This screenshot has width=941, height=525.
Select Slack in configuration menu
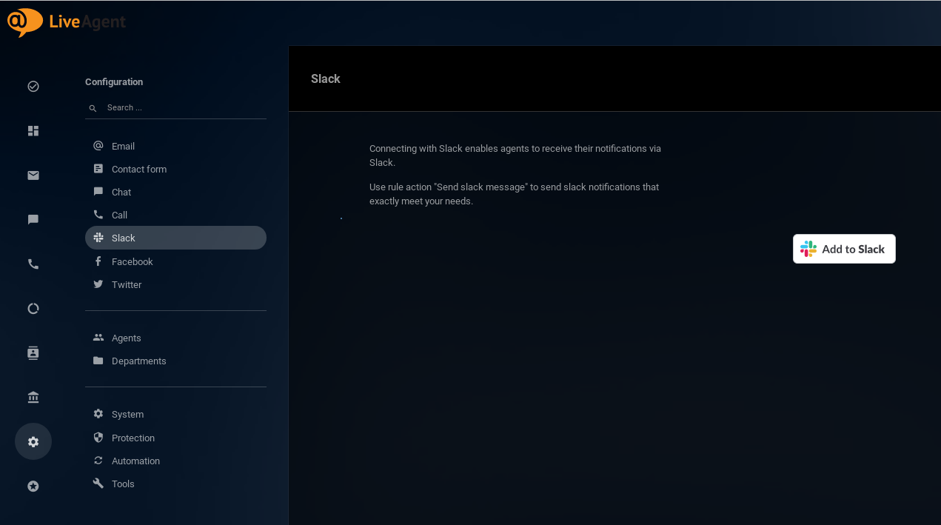click(x=175, y=238)
